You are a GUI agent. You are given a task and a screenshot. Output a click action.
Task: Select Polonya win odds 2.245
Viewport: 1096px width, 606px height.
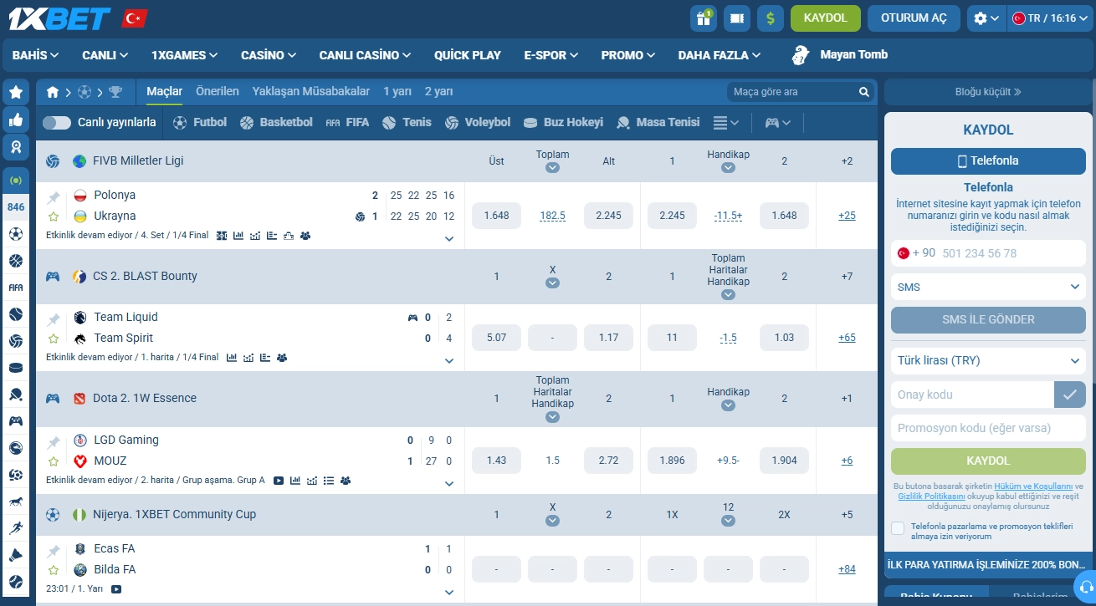point(672,216)
